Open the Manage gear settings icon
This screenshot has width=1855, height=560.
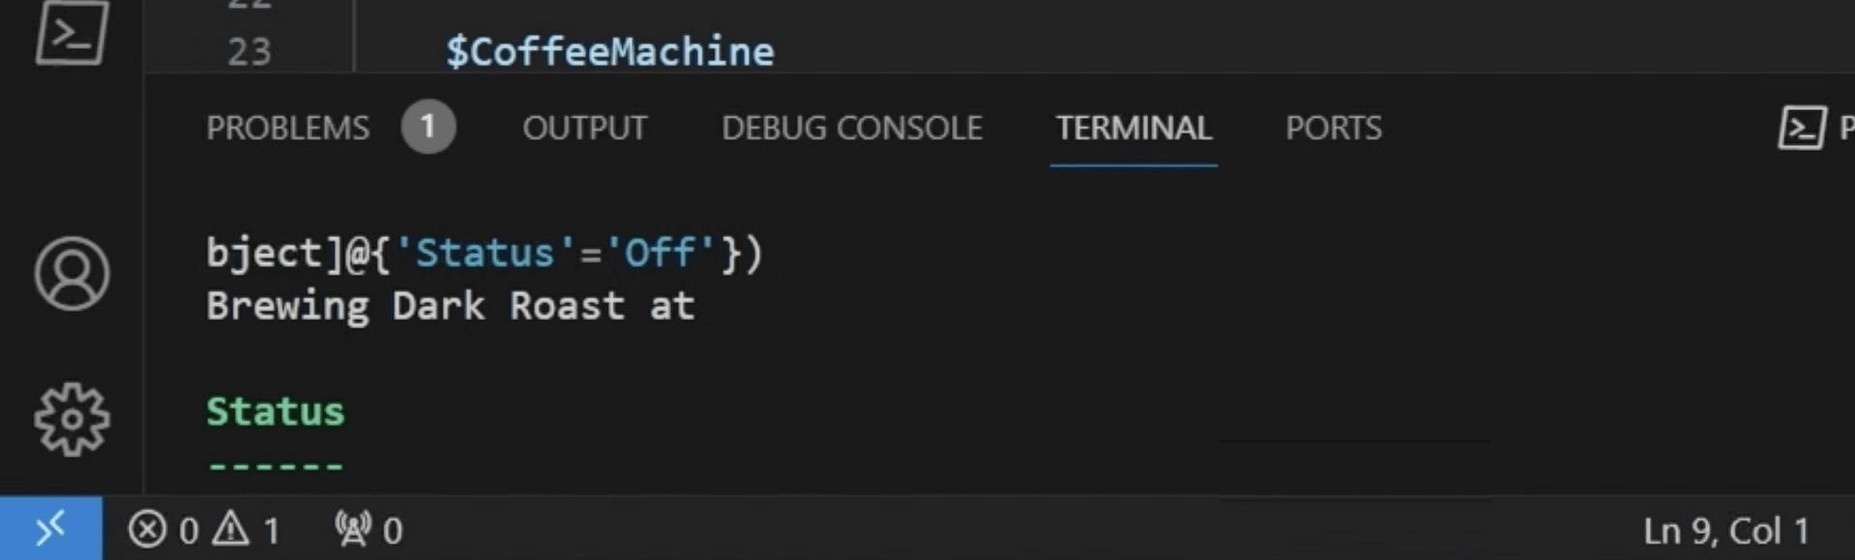pos(72,419)
